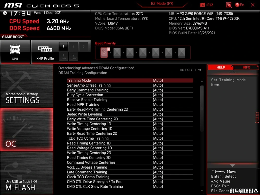Click the settings list scrollbar up arrow

[x=202, y=81]
